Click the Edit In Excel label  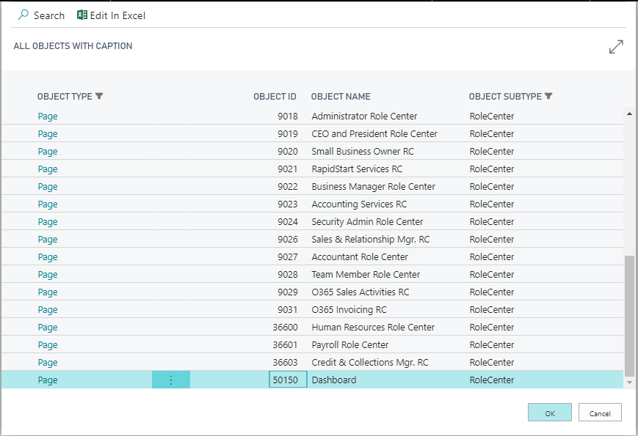(117, 15)
